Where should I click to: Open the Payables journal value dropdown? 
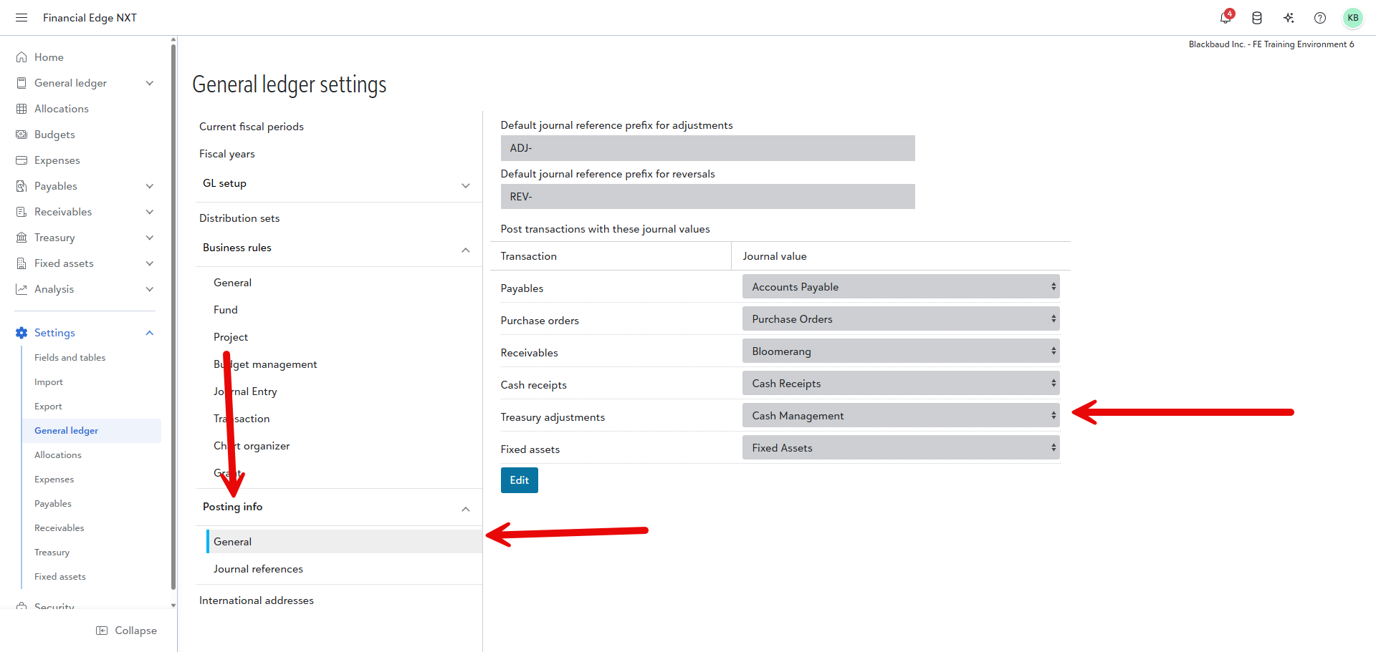pos(901,286)
